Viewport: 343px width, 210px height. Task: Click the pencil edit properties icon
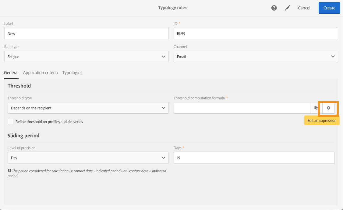[288, 8]
